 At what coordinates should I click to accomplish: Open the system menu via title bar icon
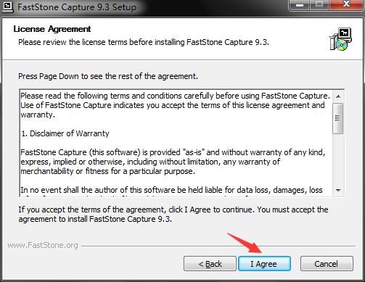7,7
